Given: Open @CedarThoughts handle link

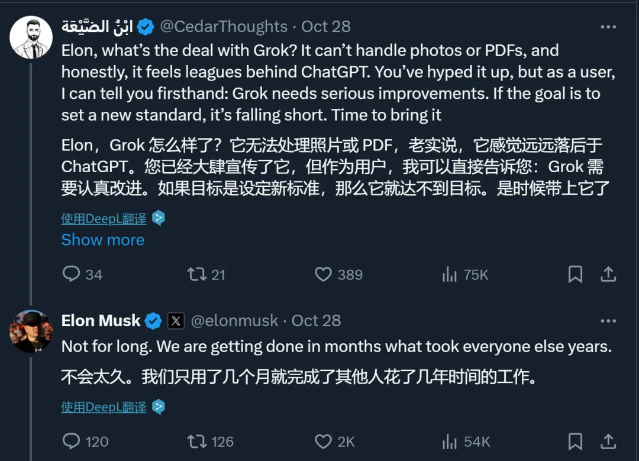Looking at the screenshot, I should pos(224,27).
